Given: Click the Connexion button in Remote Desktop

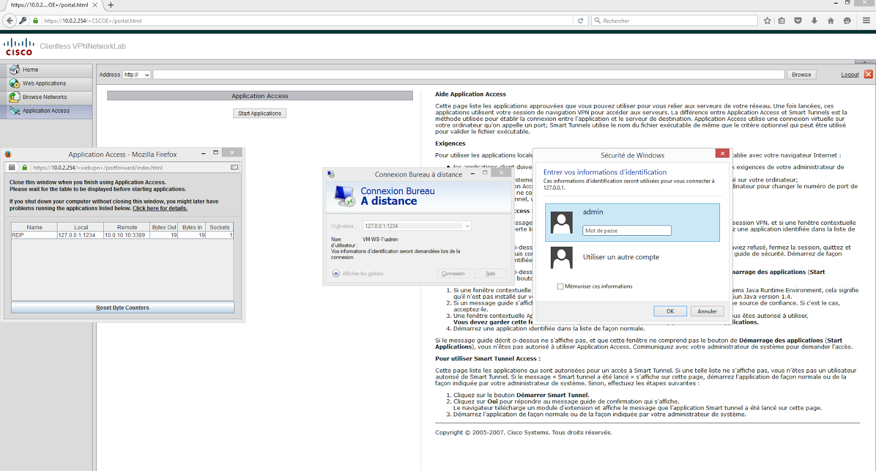Looking at the screenshot, I should coord(453,274).
